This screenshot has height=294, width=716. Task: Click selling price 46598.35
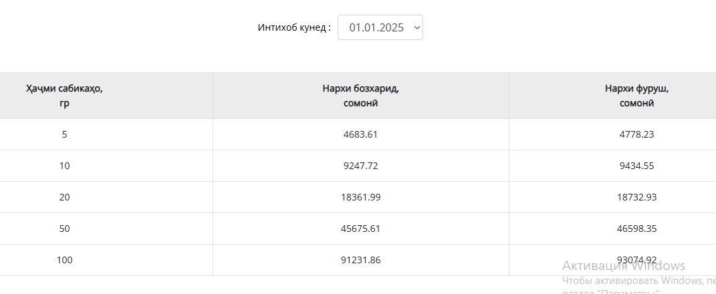pos(636,229)
